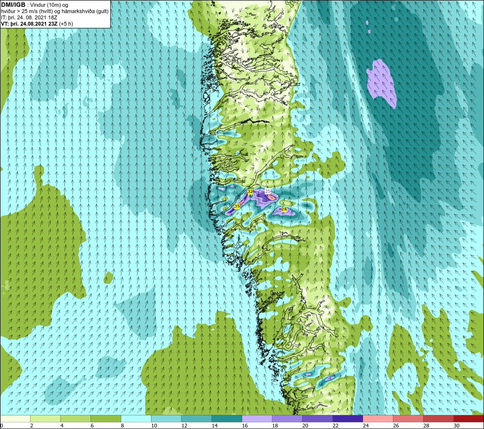Click the legend tick label 16
The height and width of the screenshot is (429, 484).
(x=245, y=426)
